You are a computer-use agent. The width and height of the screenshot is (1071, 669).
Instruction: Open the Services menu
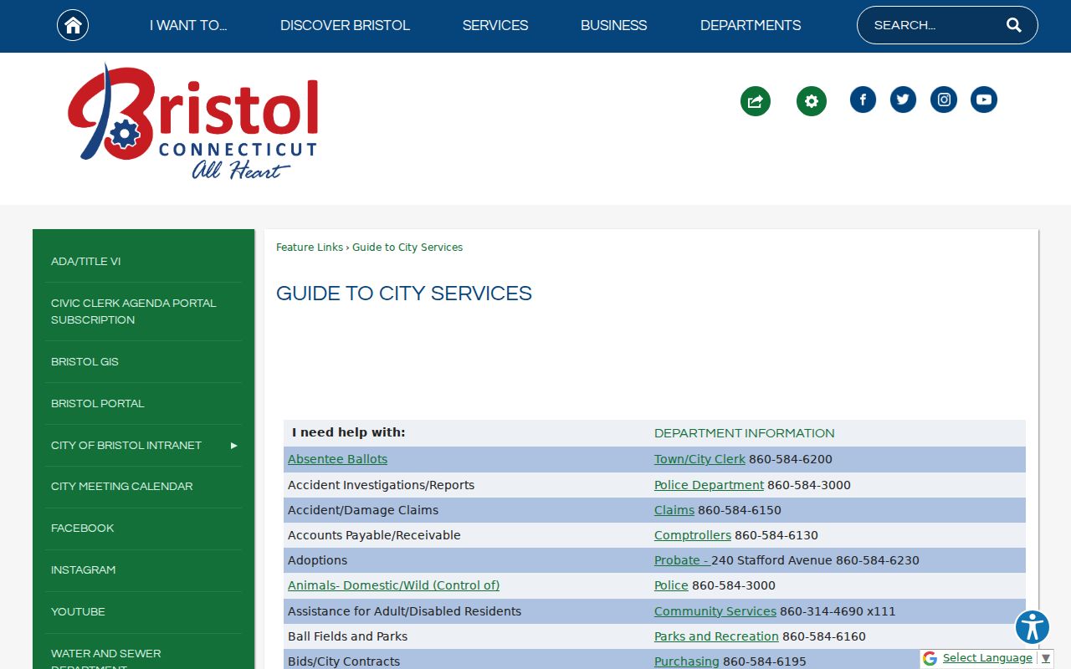(x=495, y=25)
